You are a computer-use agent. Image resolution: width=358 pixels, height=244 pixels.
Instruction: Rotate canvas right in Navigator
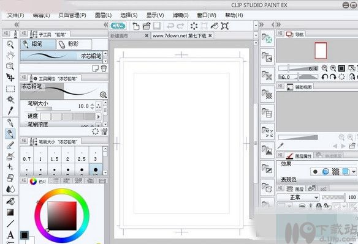pyautogui.click(x=333, y=77)
